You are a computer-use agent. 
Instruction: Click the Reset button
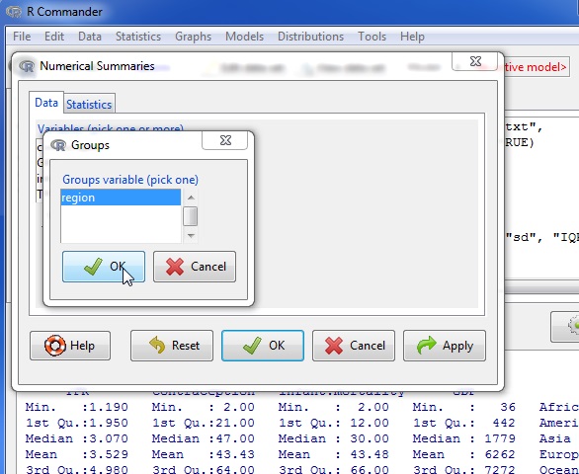172,346
